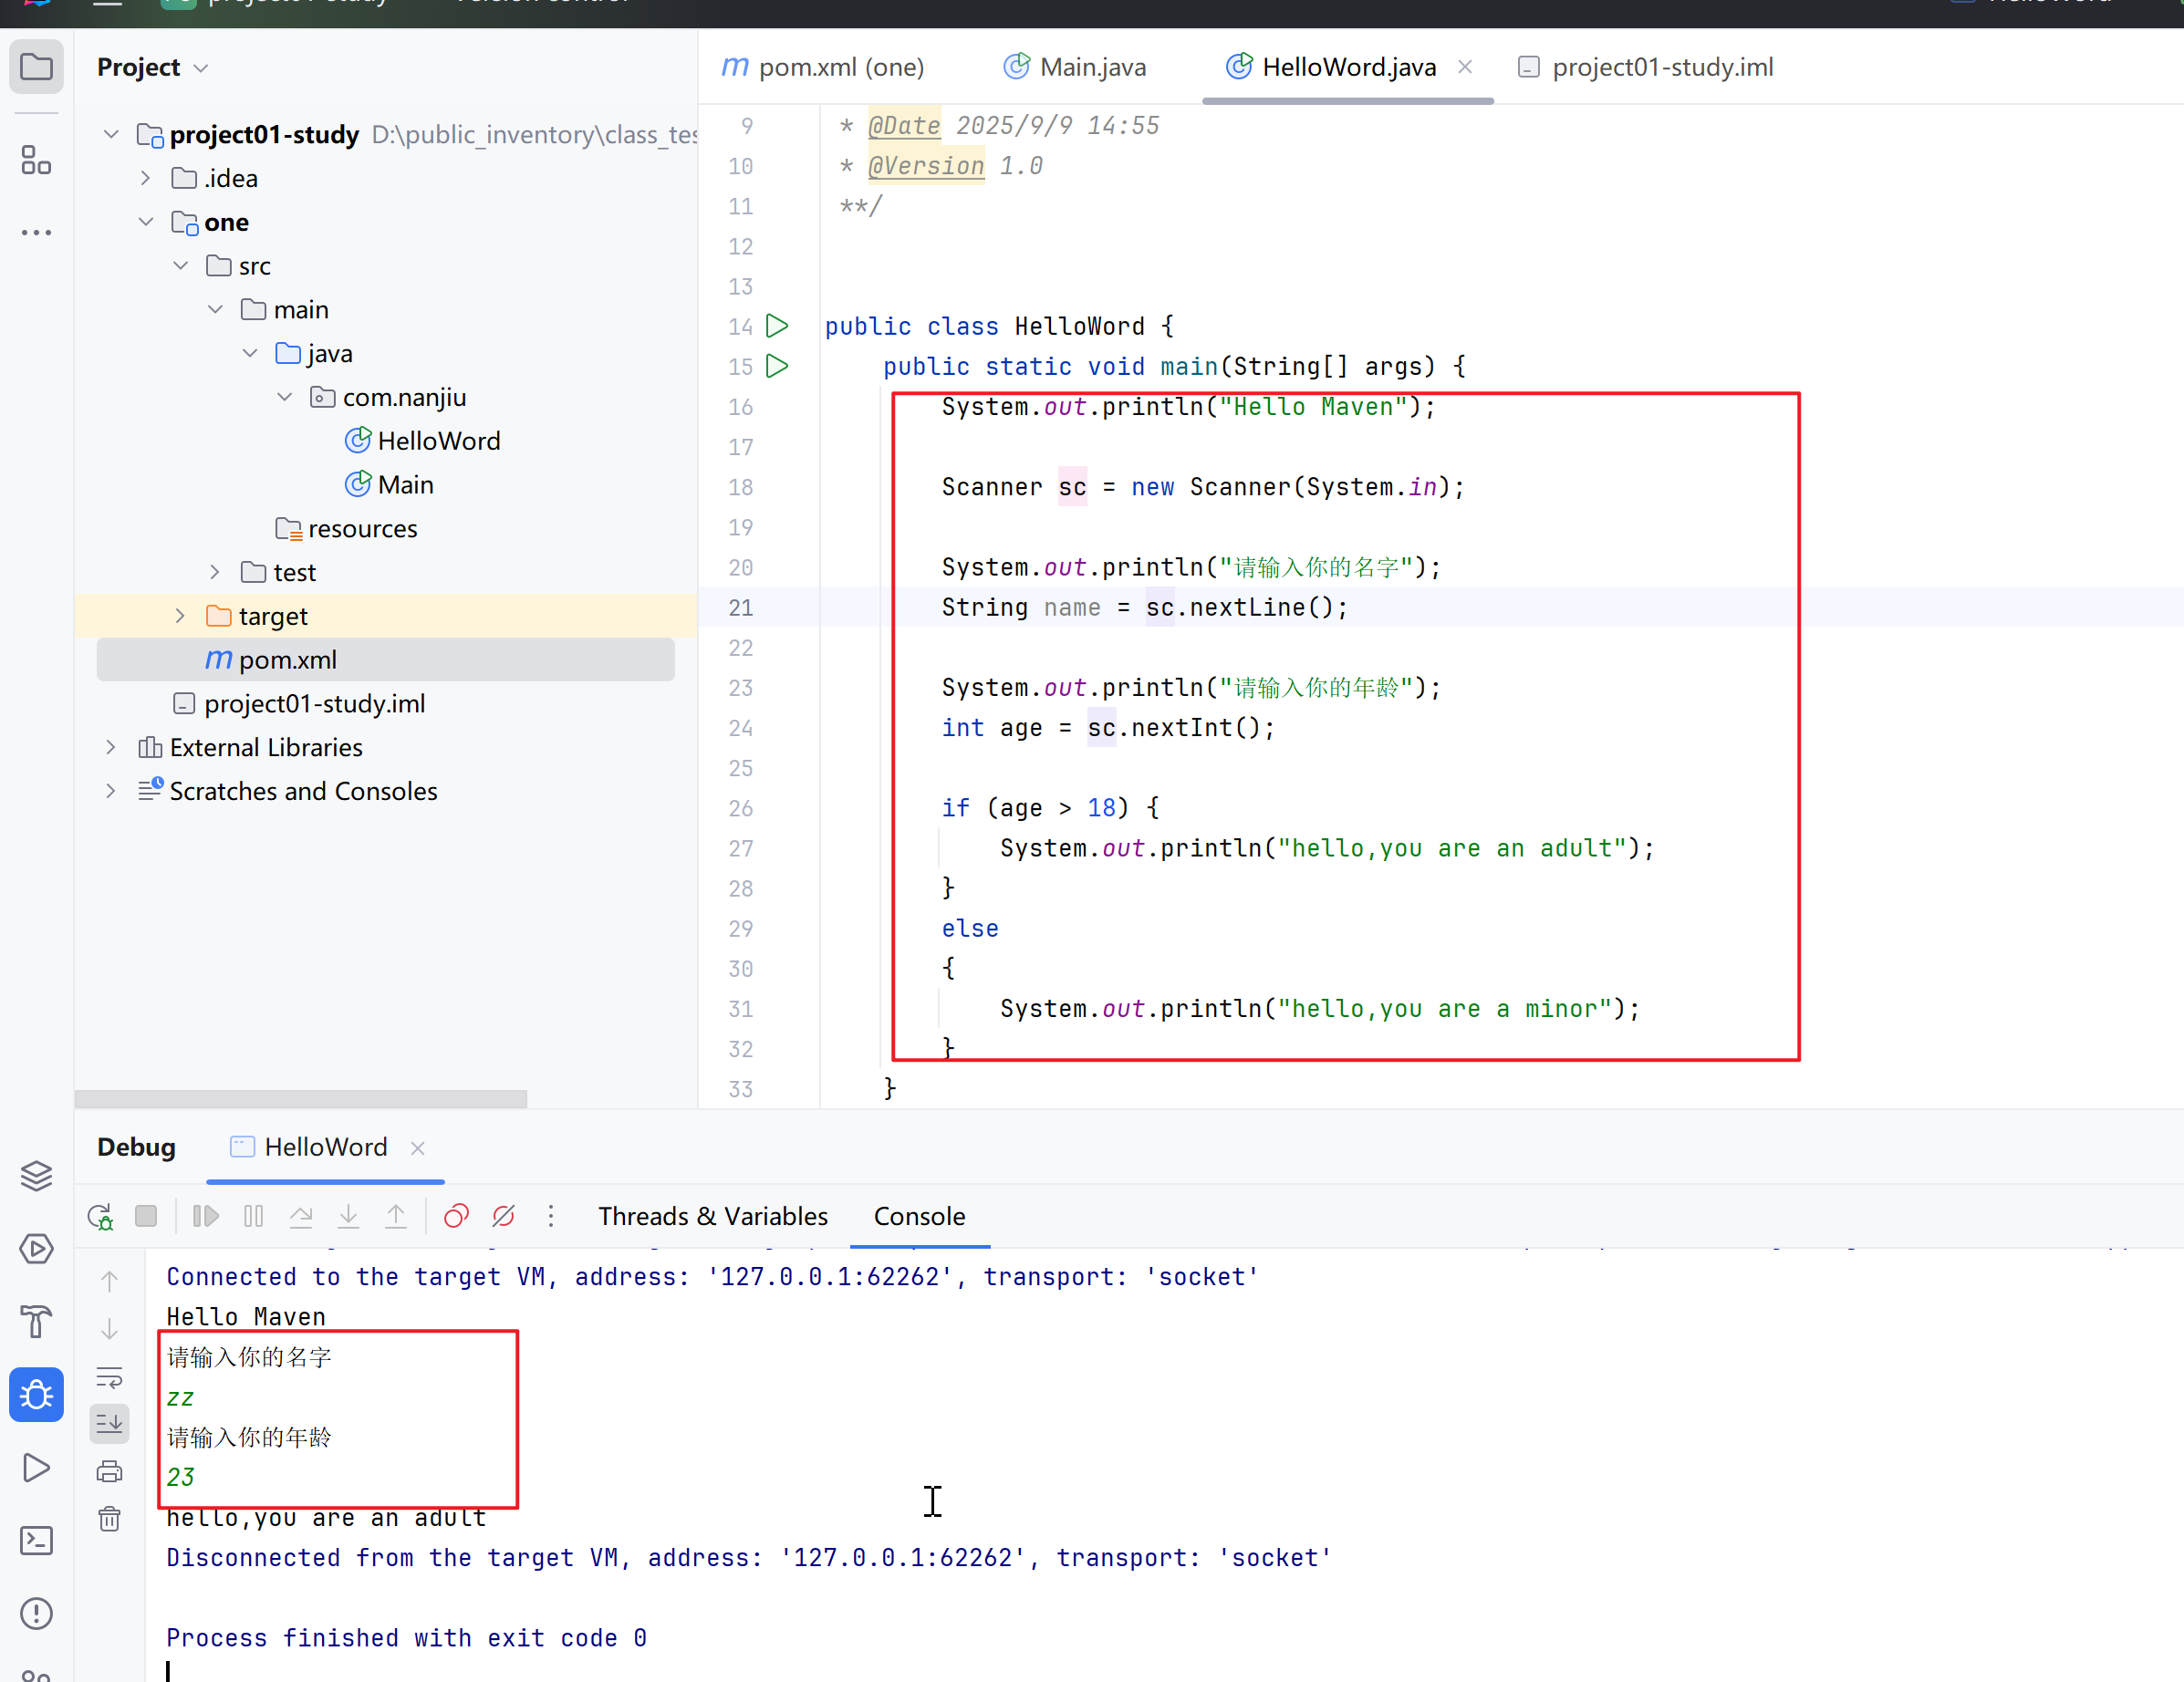Toggle Mute Breakpoints icon
The image size is (2184, 1682).
504,1216
